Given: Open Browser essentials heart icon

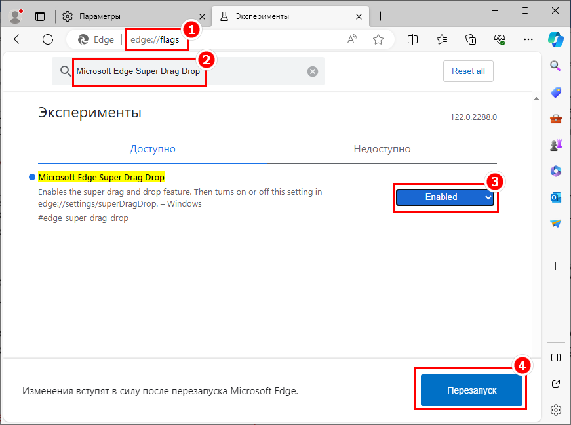Looking at the screenshot, I should pos(500,39).
